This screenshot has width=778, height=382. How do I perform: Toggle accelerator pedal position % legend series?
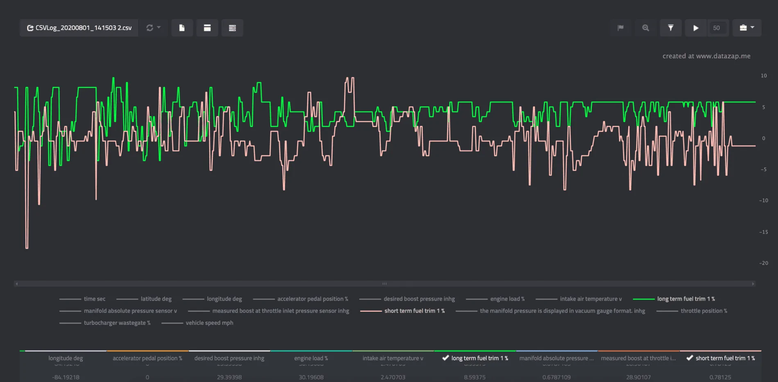(301, 299)
